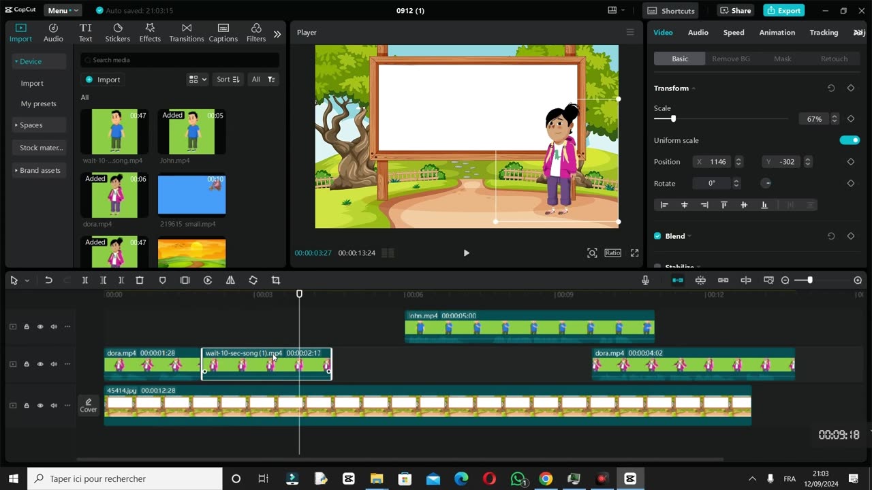Click the zoom-to-fit timeline icon
Viewport: 872px width, 490px height.
pos(768,280)
